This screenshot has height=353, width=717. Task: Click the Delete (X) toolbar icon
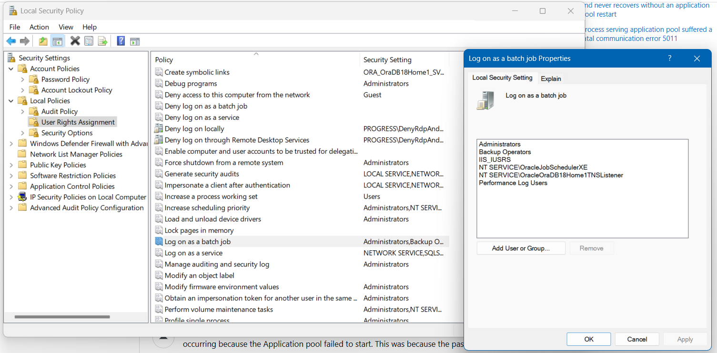pyautogui.click(x=74, y=41)
